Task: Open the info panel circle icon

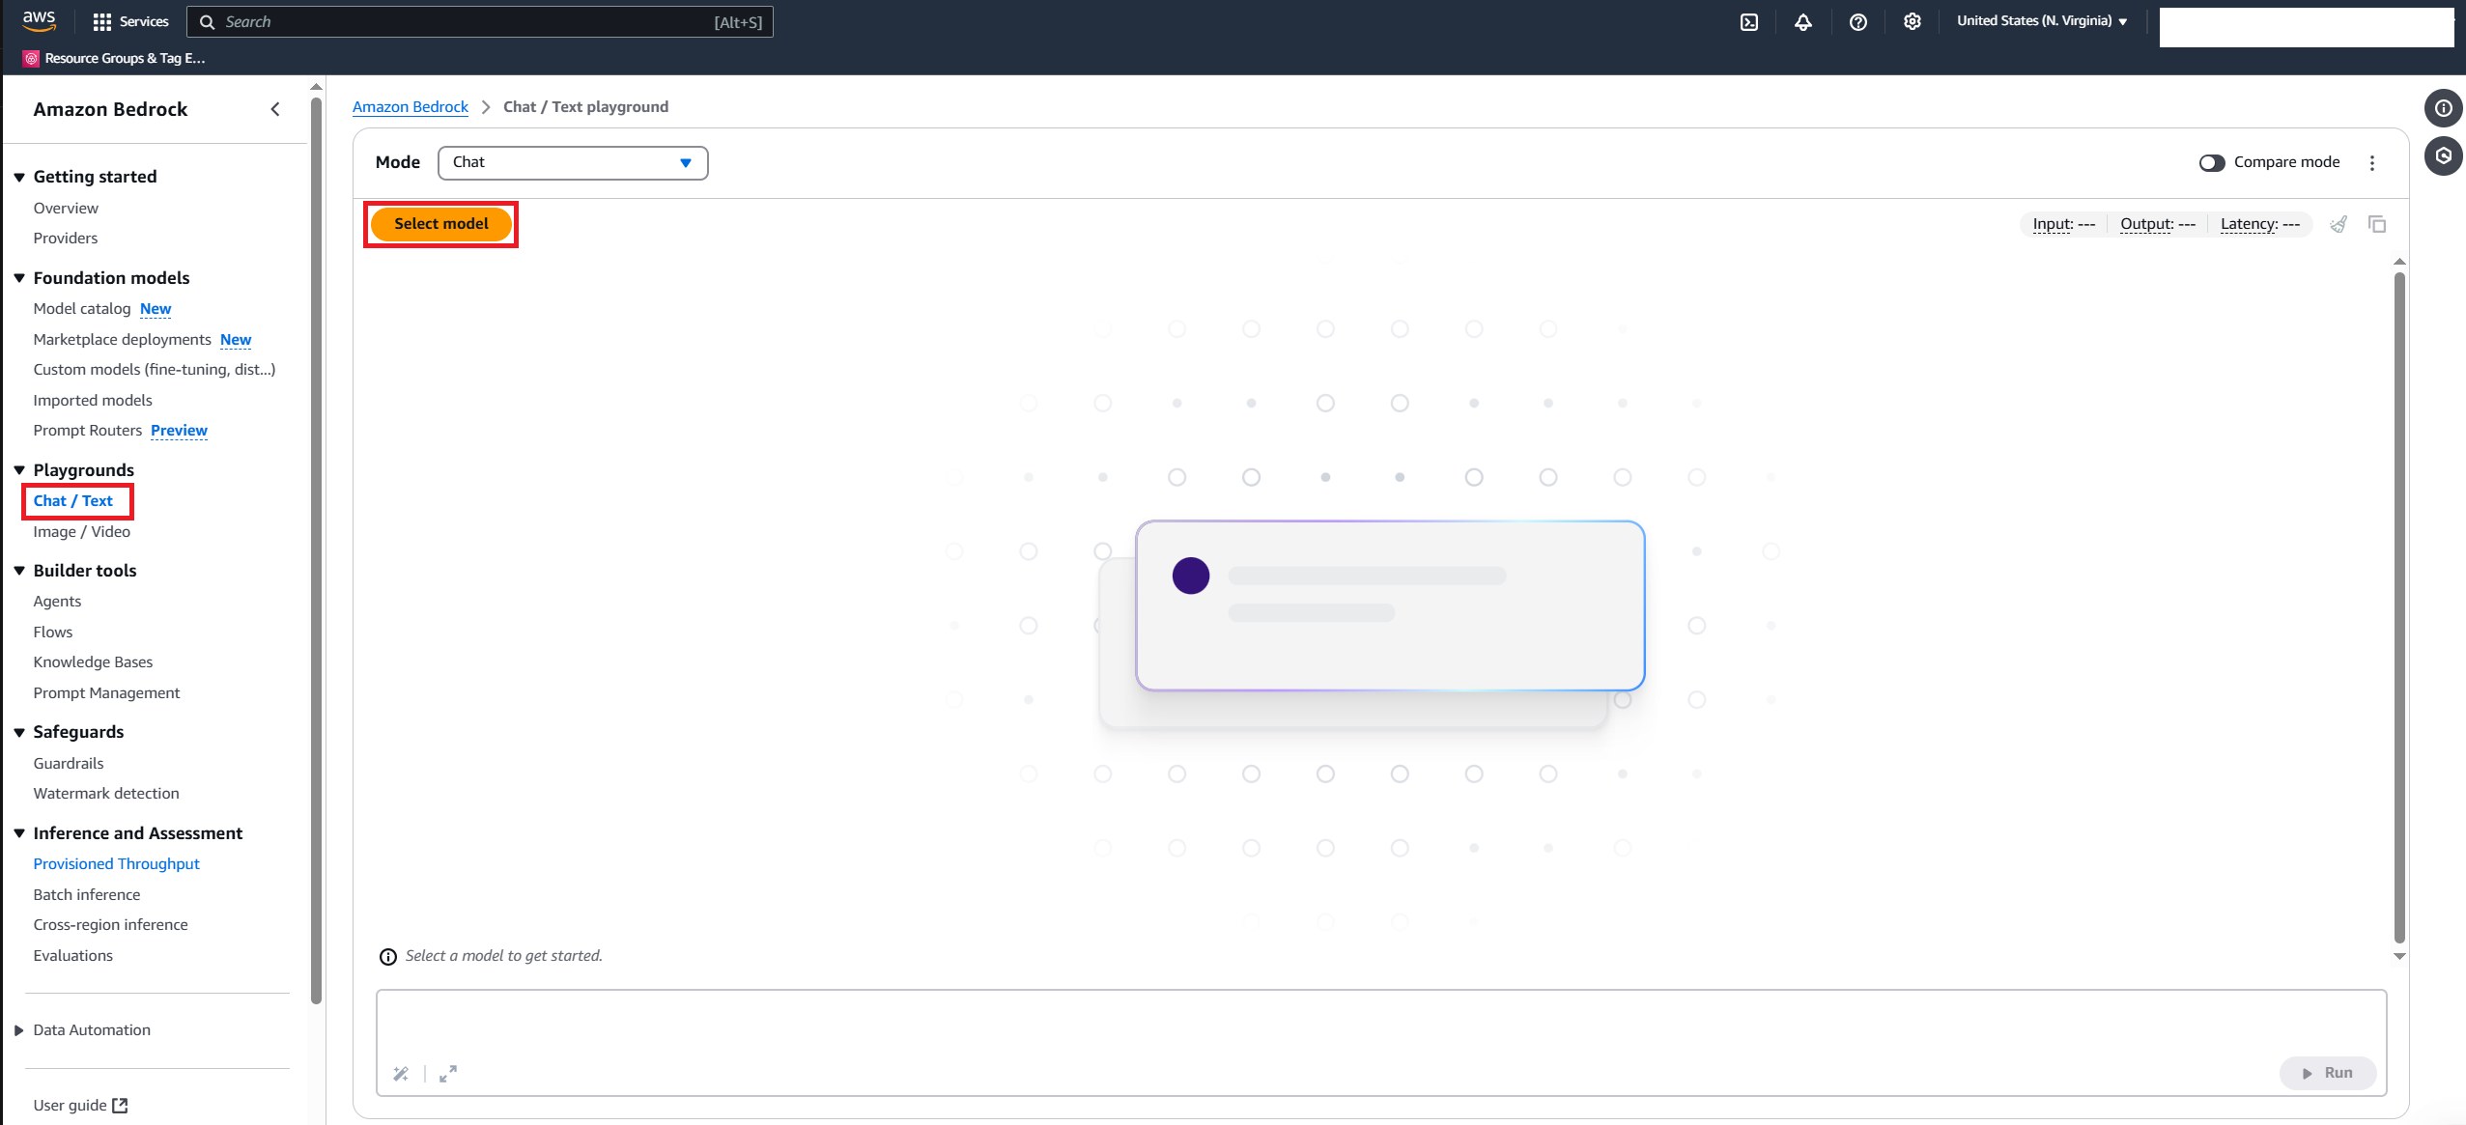Action: point(2443,108)
